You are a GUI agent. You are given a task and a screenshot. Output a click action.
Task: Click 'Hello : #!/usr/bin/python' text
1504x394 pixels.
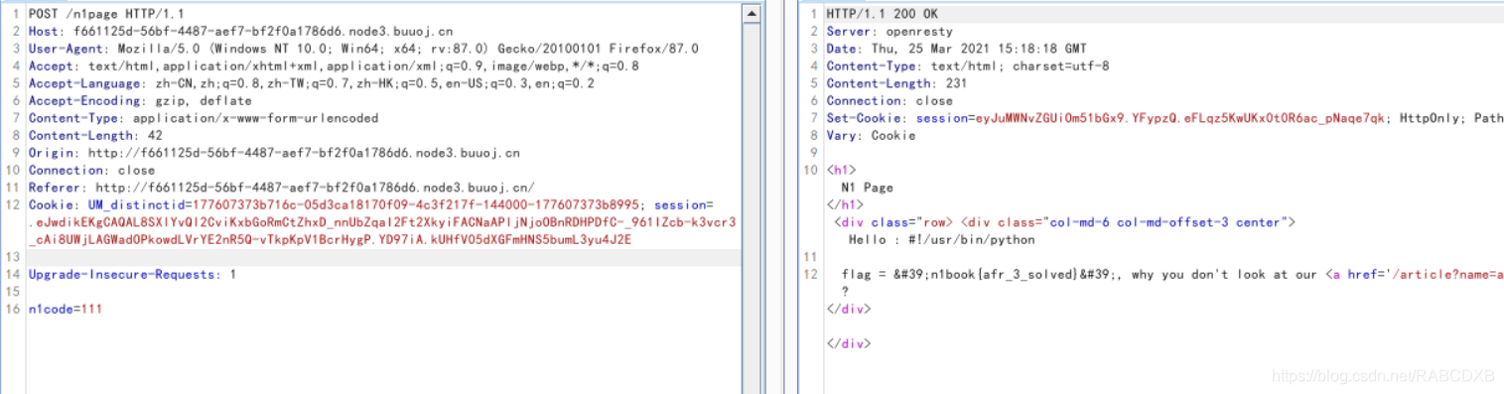pyautogui.click(x=942, y=239)
